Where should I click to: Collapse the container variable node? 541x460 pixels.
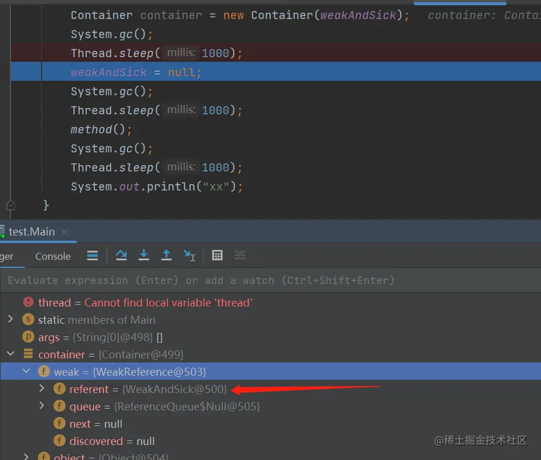[11, 354]
